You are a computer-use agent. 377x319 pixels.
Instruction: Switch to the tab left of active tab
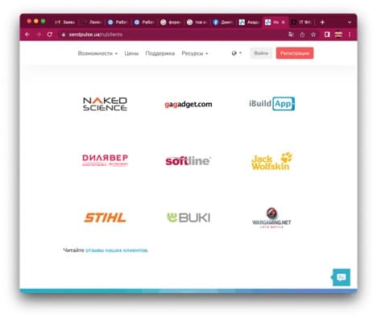click(250, 23)
